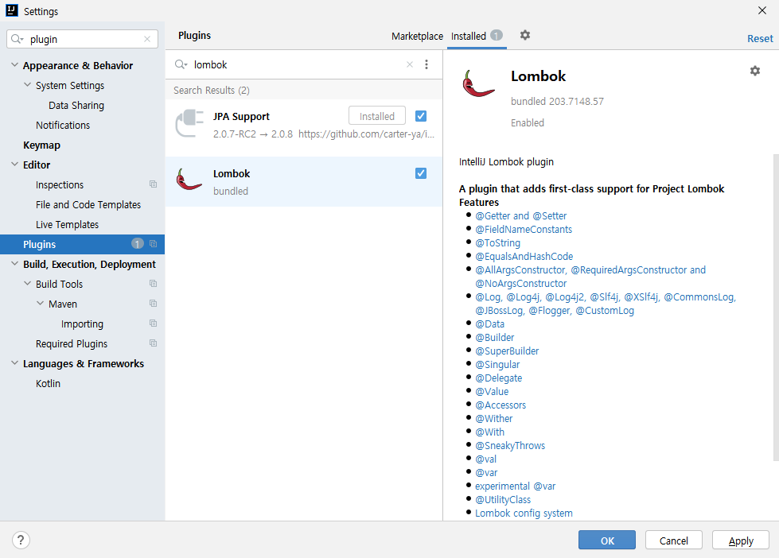The height and width of the screenshot is (558, 779).
Task: Open the @FieldNameConstants link
Action: pyautogui.click(x=524, y=230)
